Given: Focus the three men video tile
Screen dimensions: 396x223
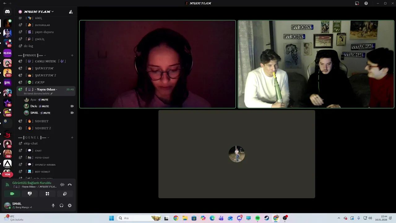Looking at the screenshot, I should click(316, 64).
